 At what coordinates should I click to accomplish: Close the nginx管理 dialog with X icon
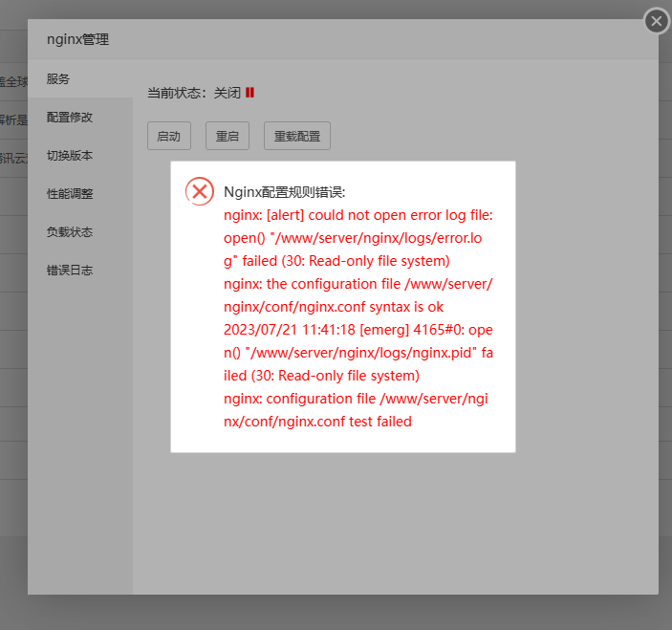click(656, 21)
